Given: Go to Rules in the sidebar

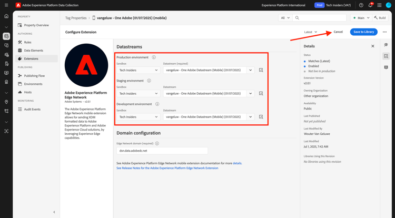Looking at the screenshot, I should click(28, 42).
